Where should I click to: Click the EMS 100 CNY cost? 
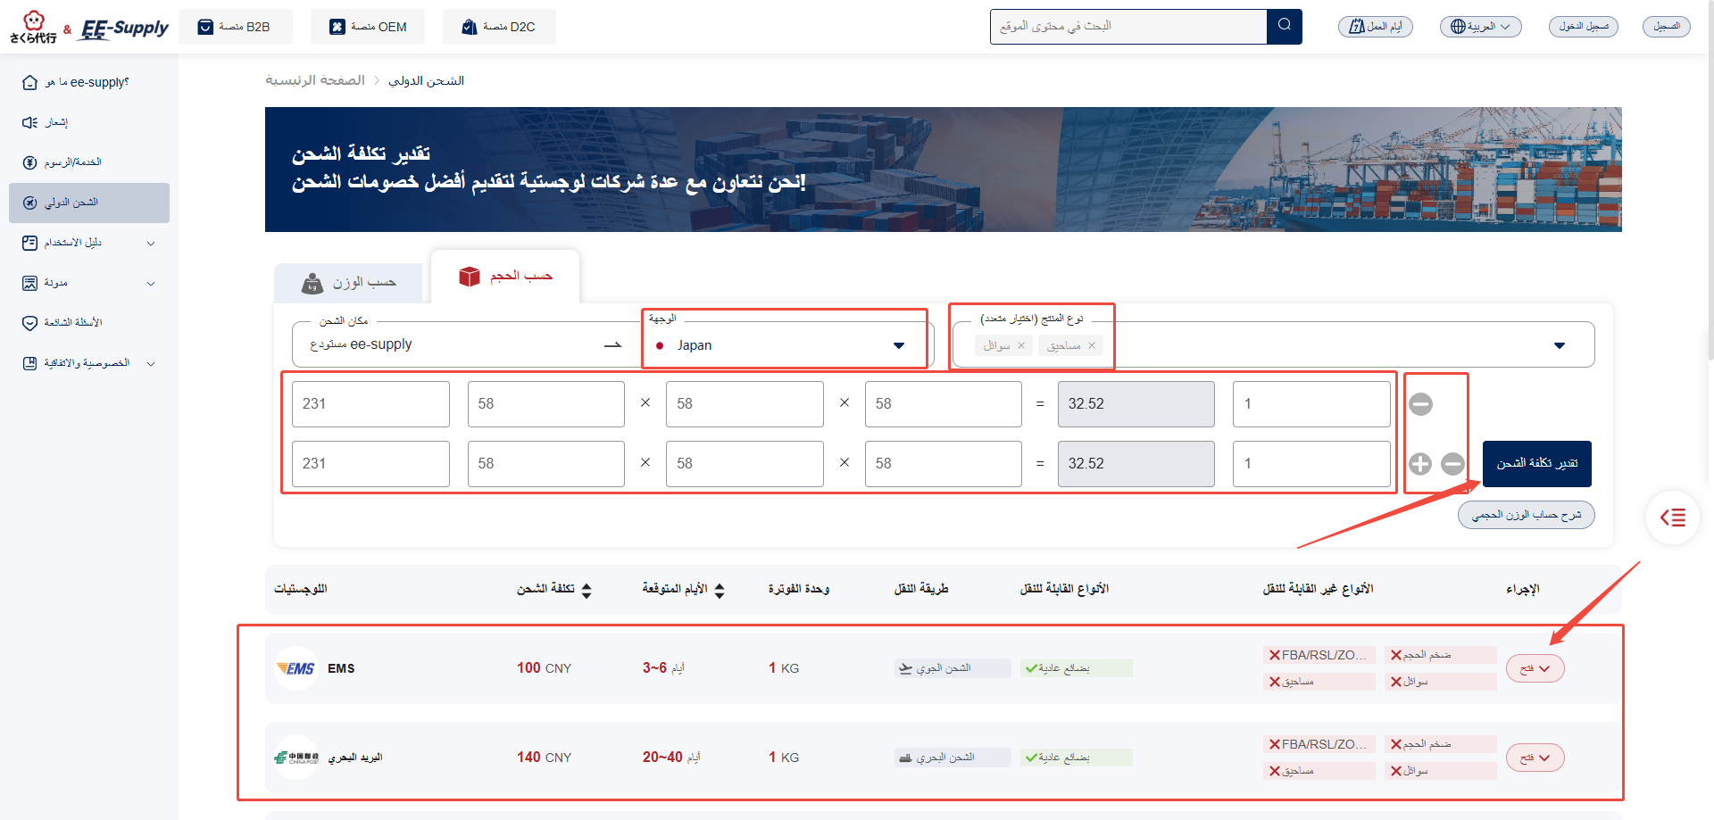pos(544,668)
